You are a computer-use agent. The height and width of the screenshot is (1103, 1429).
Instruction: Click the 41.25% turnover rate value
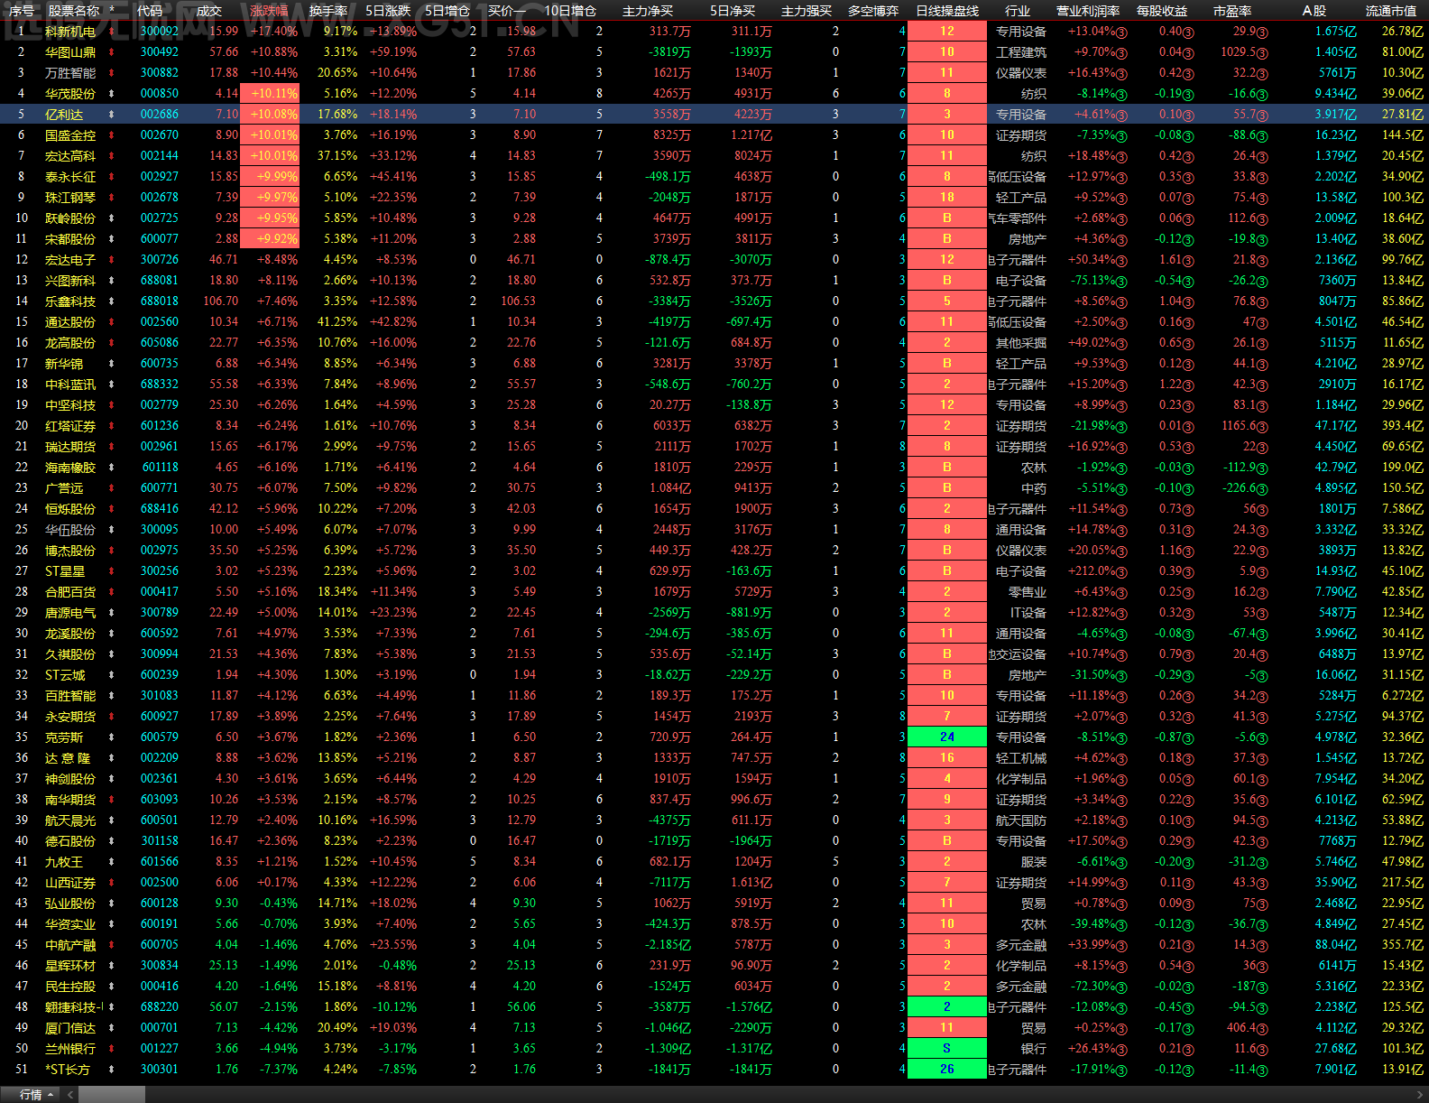[337, 322]
